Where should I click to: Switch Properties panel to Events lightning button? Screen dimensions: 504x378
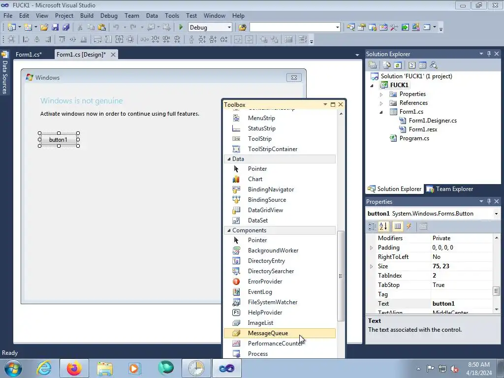click(409, 226)
